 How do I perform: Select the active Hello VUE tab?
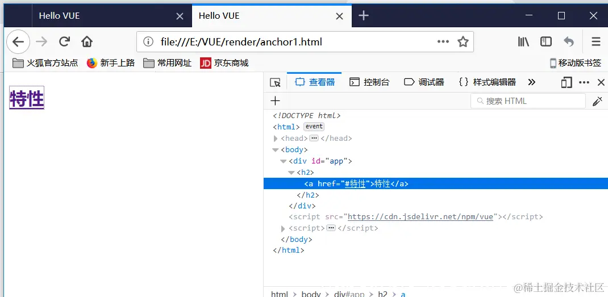[x=272, y=16]
